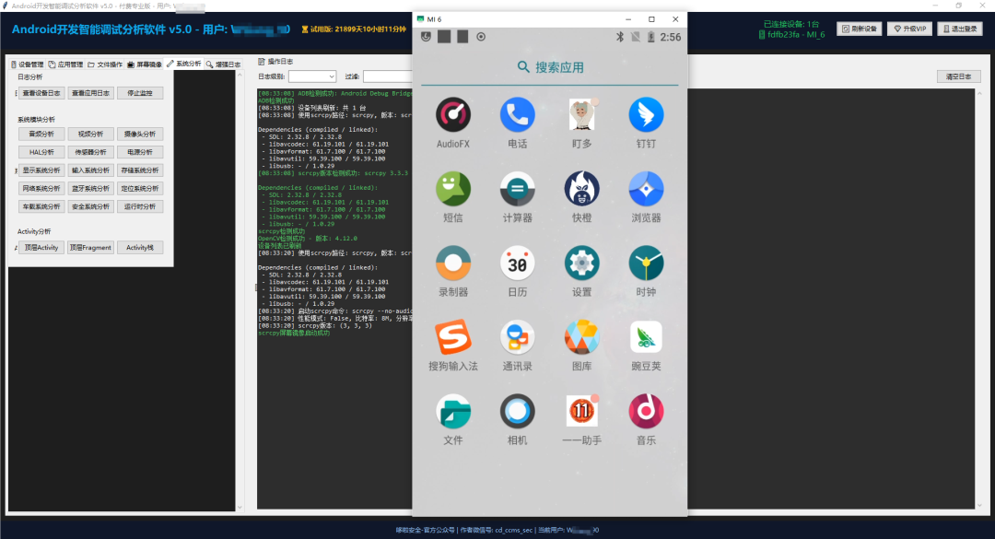Image resolution: width=995 pixels, height=539 pixels.
Task: Switch to the 增强日志 tab
Action: [x=223, y=64]
